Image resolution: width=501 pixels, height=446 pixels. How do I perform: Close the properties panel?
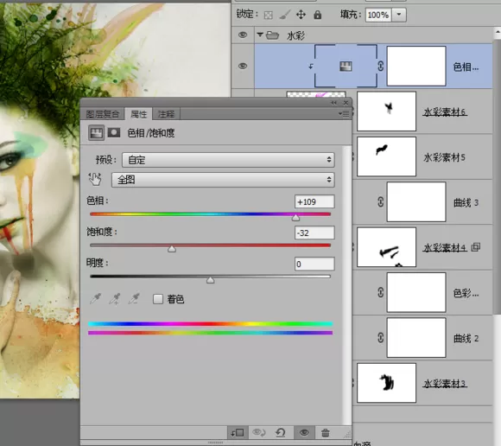point(346,103)
